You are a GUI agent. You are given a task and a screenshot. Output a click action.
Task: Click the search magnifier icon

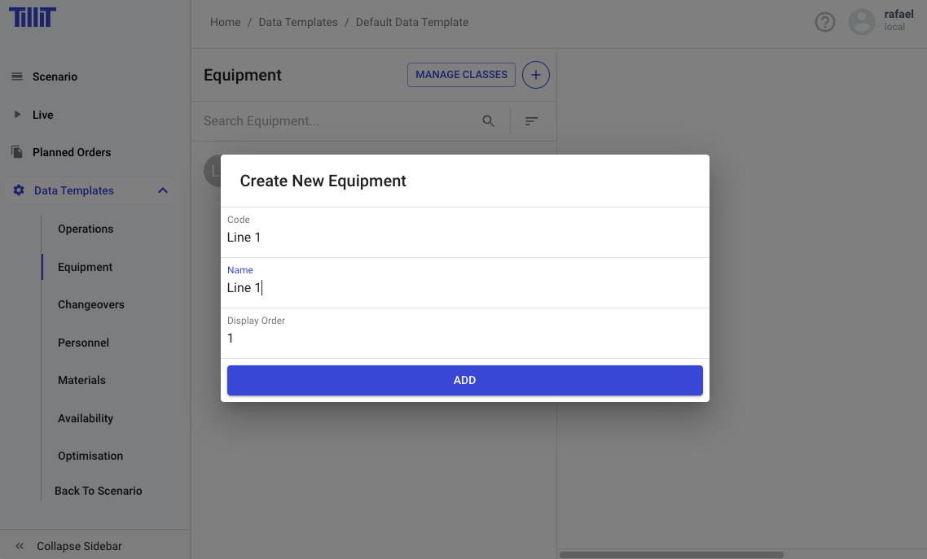tap(489, 121)
